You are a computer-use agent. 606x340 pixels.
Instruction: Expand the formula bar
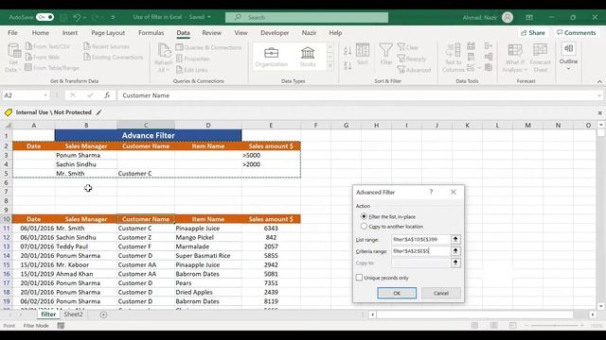[599, 95]
